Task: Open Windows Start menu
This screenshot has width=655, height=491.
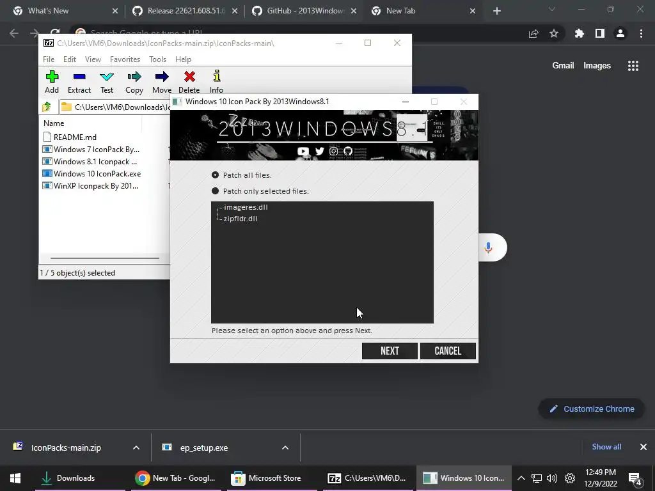Action: (15, 478)
